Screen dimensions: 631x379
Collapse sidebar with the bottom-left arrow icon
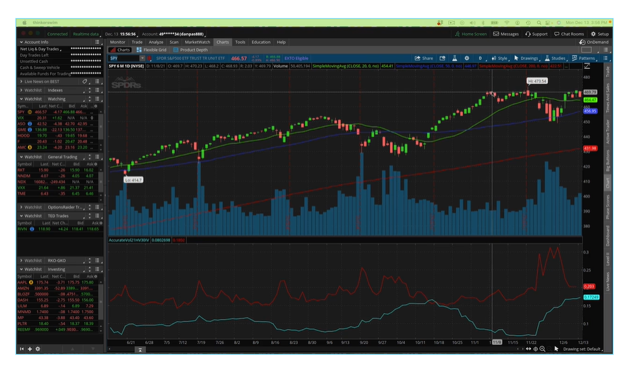(x=22, y=349)
